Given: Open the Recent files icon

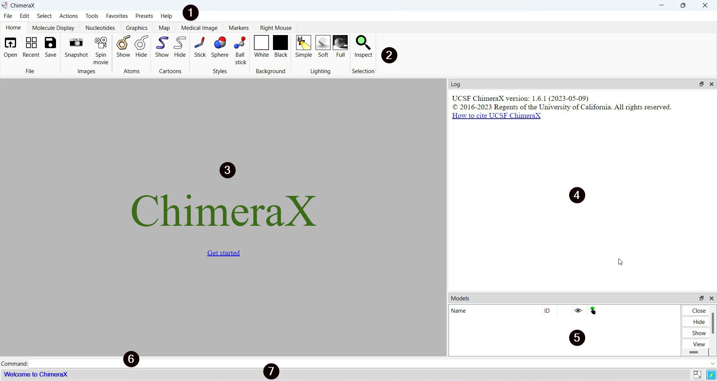Looking at the screenshot, I should [x=31, y=47].
